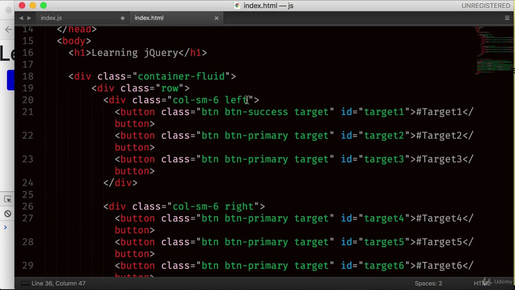Click the body opening tag on line 15
The height and width of the screenshot is (290, 515).
[74, 41]
